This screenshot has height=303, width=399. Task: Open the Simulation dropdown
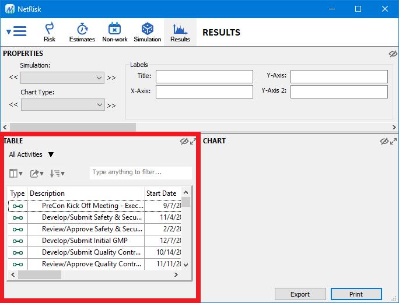(62, 77)
